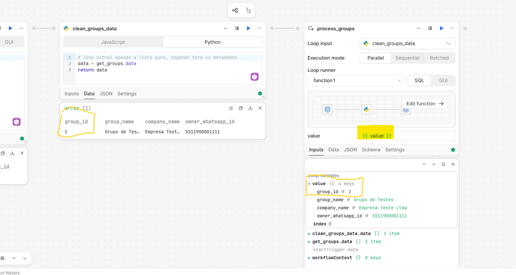Select the GUI loop runner option

coord(443,81)
